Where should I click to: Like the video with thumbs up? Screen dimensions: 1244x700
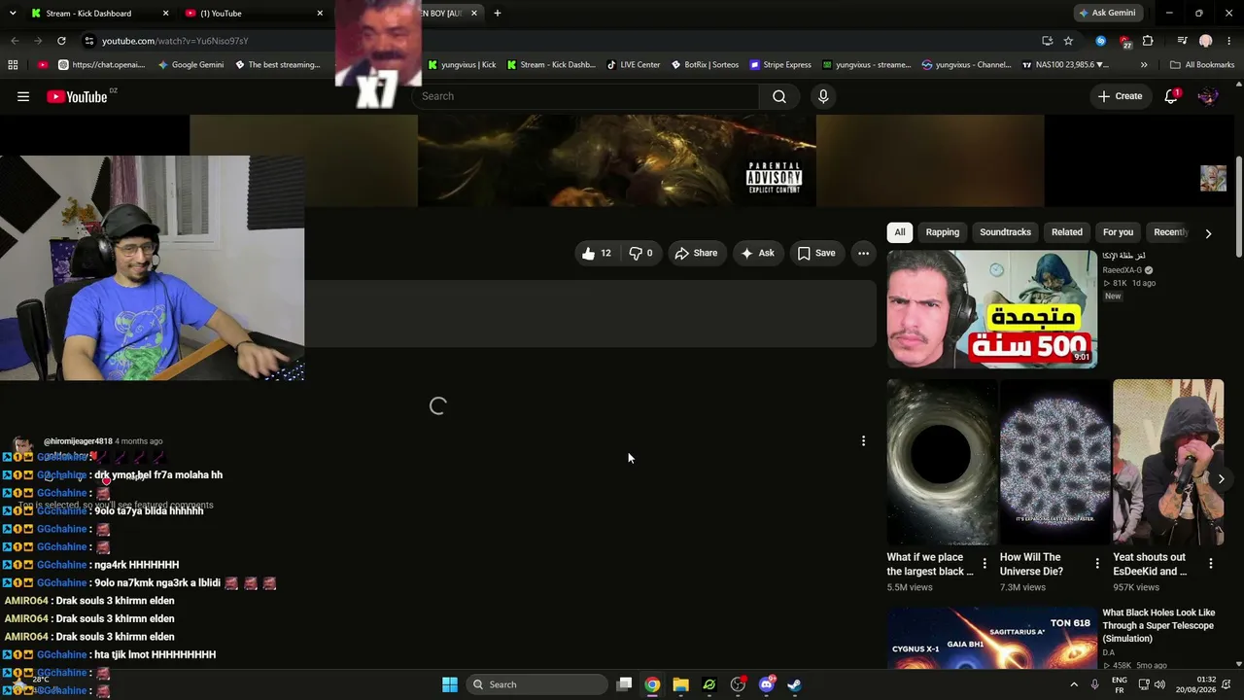pyautogui.click(x=596, y=253)
